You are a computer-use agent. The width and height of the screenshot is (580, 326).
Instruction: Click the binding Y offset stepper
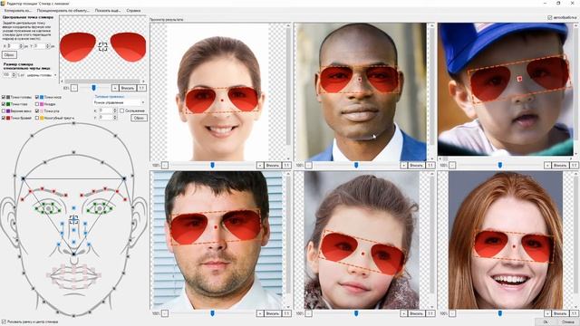tap(115, 117)
